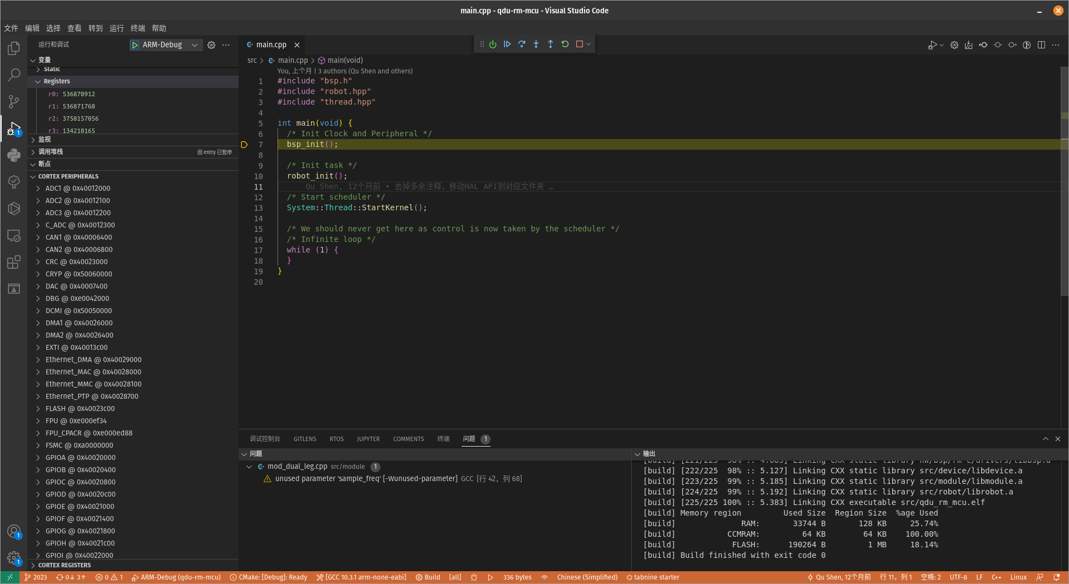
Task: Open the 终端 menu in menu bar
Action: click(x=138, y=28)
